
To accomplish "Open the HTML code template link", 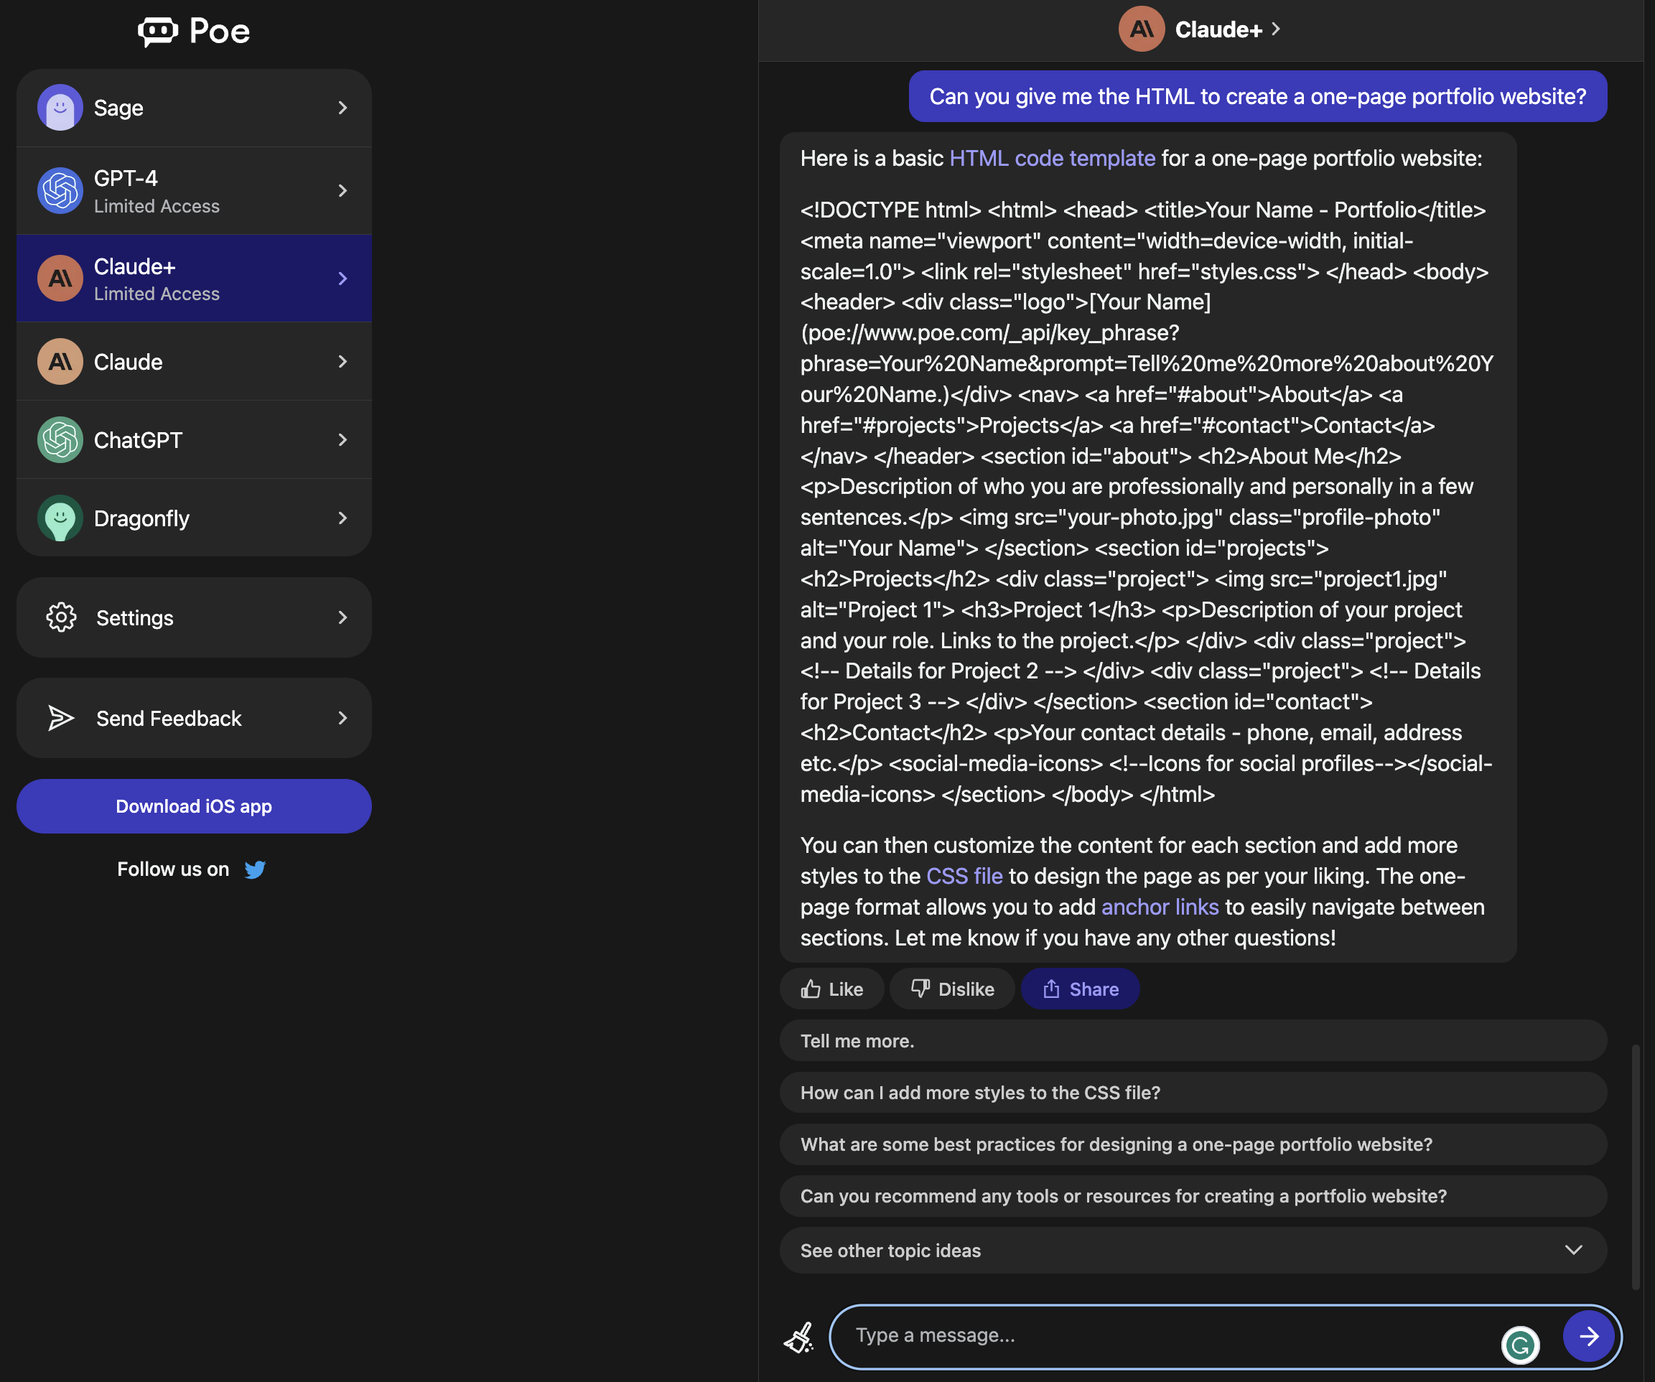I will coord(1051,157).
